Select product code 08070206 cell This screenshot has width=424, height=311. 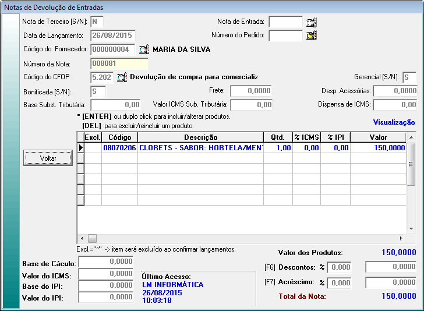(119, 148)
